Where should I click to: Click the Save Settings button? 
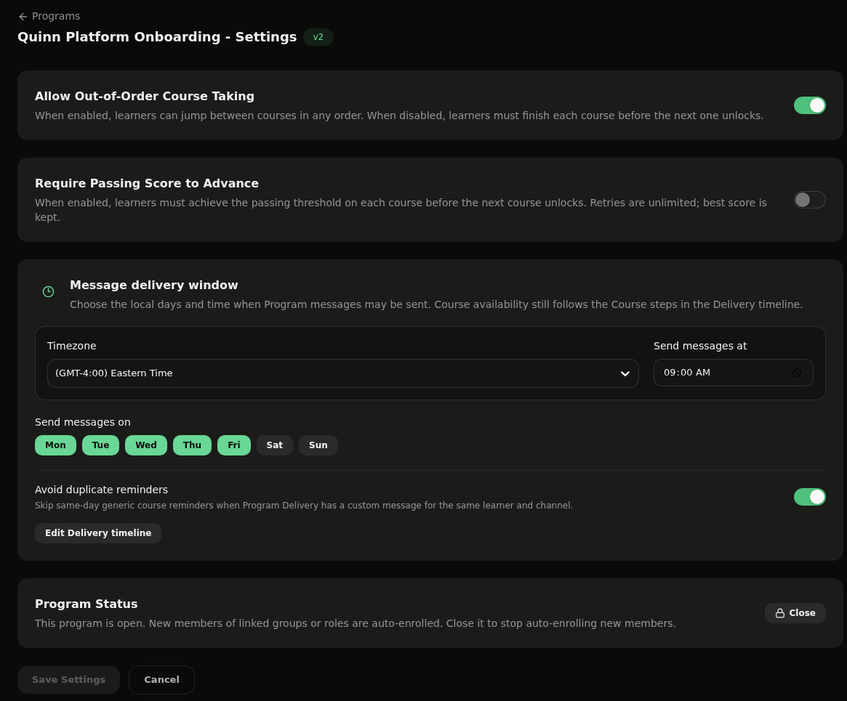pos(68,680)
